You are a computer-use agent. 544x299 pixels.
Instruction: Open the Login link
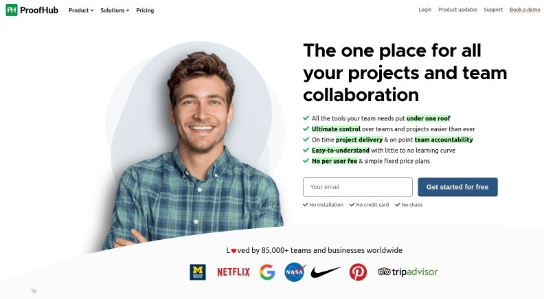coord(425,10)
